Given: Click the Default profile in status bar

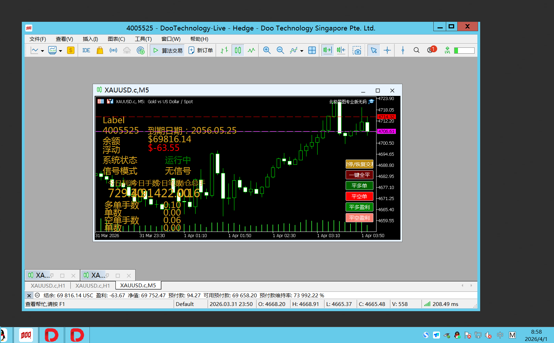Looking at the screenshot, I should pos(185,304).
